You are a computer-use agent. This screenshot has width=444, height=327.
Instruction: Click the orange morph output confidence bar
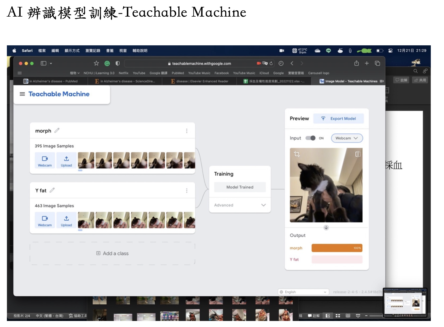pyautogui.click(x=337, y=248)
